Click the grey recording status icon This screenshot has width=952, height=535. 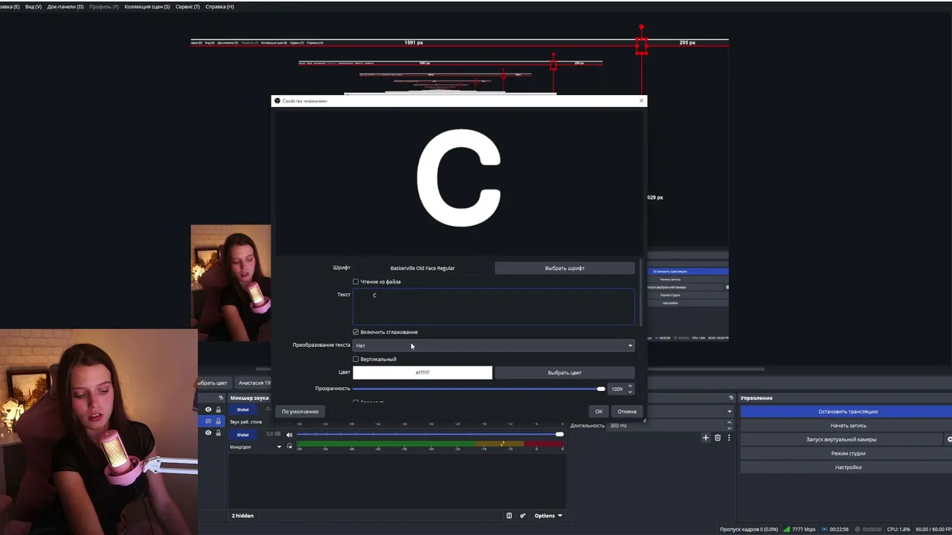point(857,529)
